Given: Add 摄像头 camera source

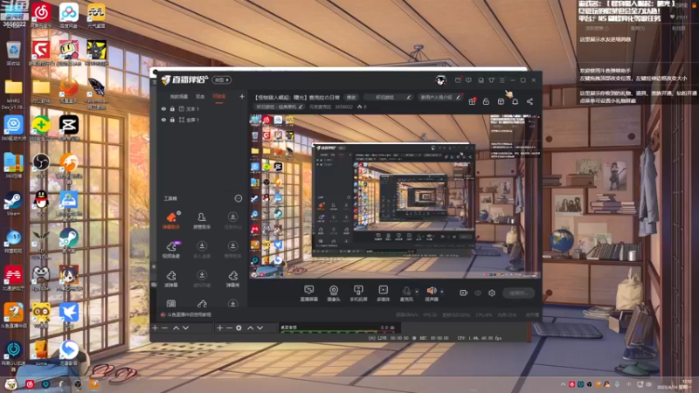Looking at the screenshot, I should 334,293.
